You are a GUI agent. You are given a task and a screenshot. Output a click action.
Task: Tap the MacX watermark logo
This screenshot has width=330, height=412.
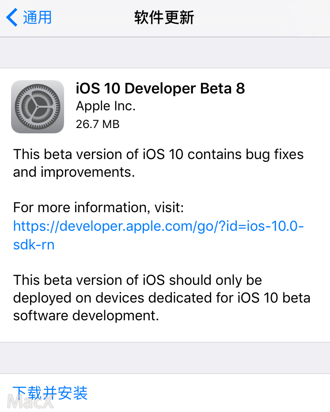[31, 402]
